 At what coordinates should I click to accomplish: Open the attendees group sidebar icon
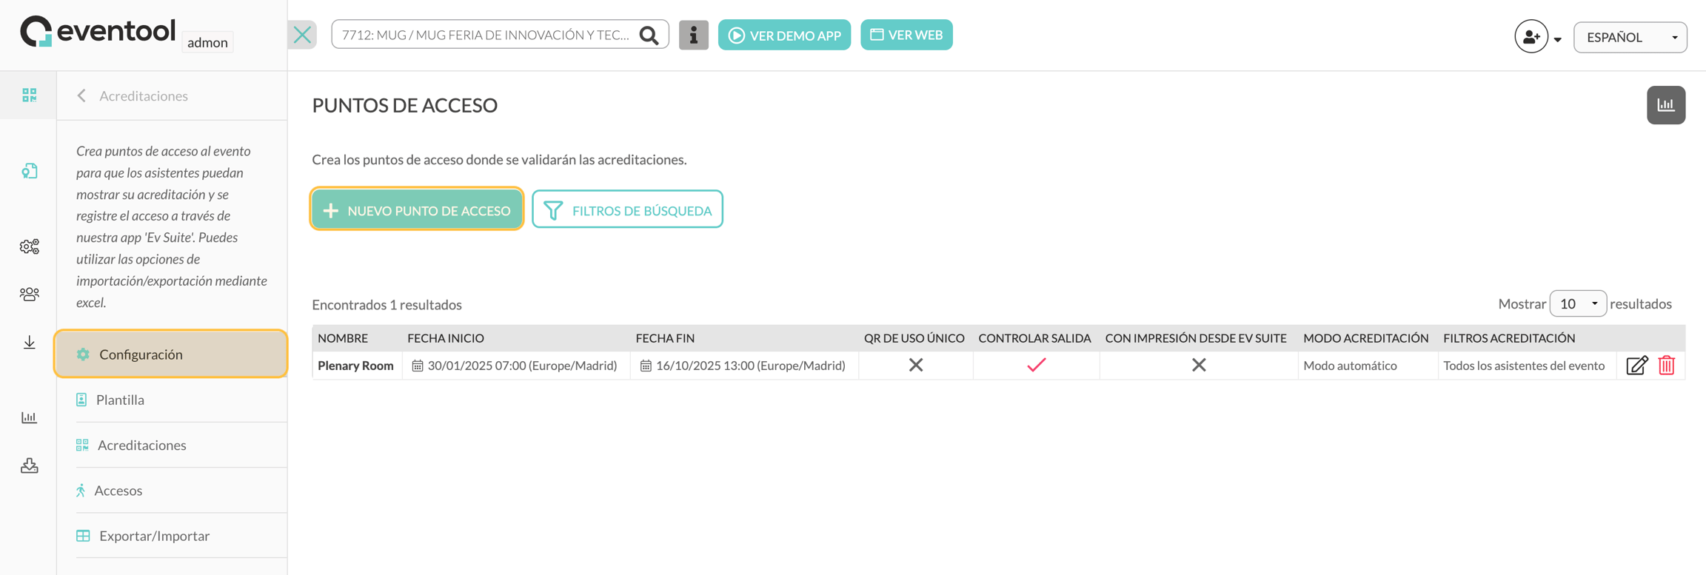click(29, 295)
